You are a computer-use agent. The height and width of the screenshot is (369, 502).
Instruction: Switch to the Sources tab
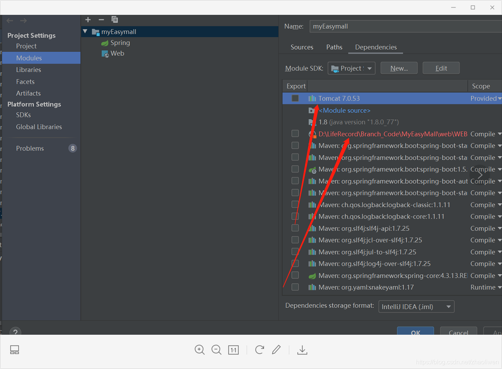302,47
